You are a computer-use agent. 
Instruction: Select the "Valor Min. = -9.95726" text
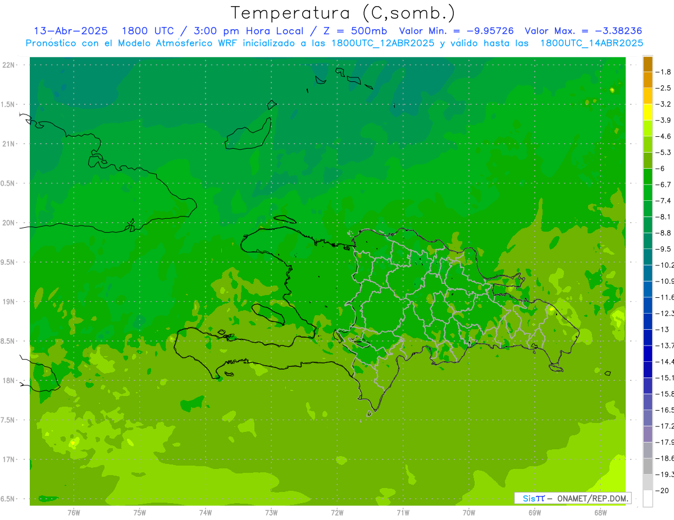pos(456,31)
